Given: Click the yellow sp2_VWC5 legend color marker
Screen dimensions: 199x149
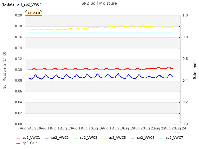Looking at the screenshot, I should point(104,138).
